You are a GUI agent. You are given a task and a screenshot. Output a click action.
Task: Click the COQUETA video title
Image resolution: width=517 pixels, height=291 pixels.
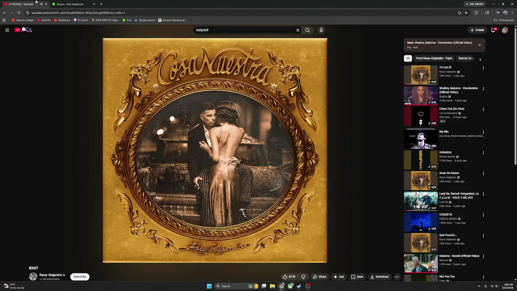point(446,215)
